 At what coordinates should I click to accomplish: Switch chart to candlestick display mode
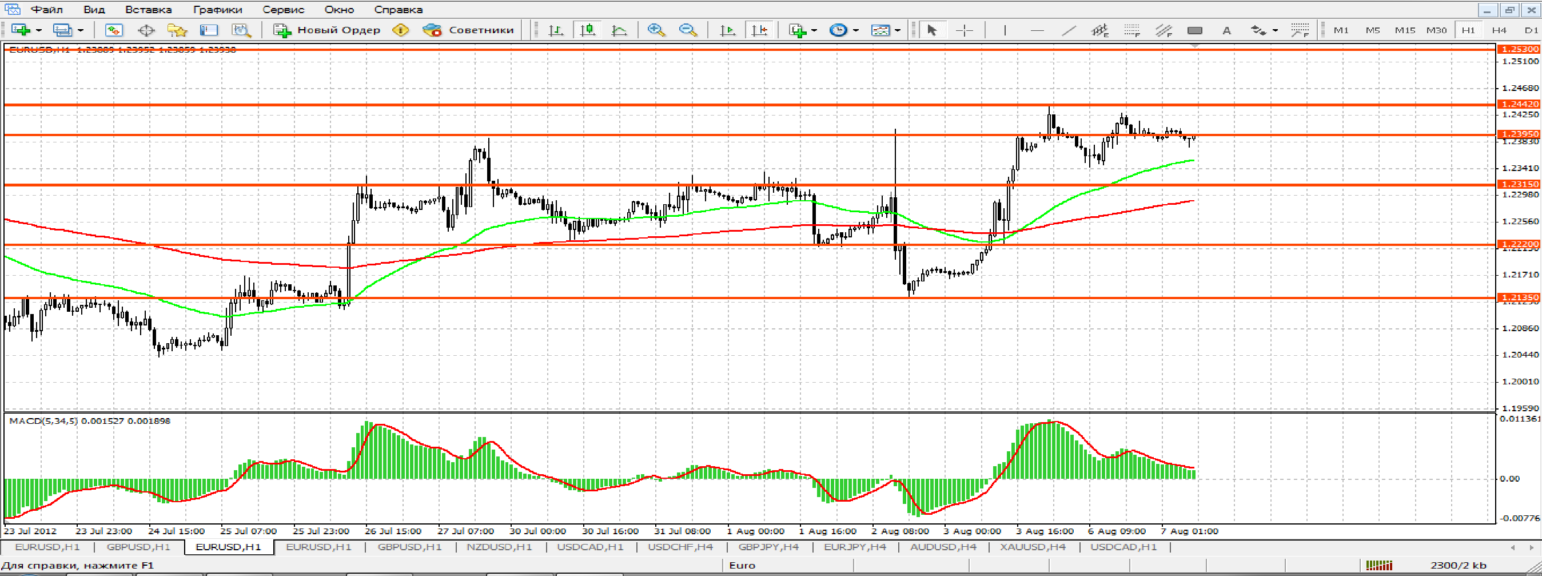[588, 30]
